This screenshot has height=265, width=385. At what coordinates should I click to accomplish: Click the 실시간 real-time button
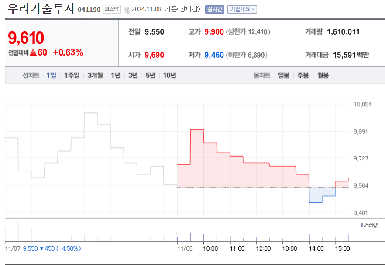215,9
